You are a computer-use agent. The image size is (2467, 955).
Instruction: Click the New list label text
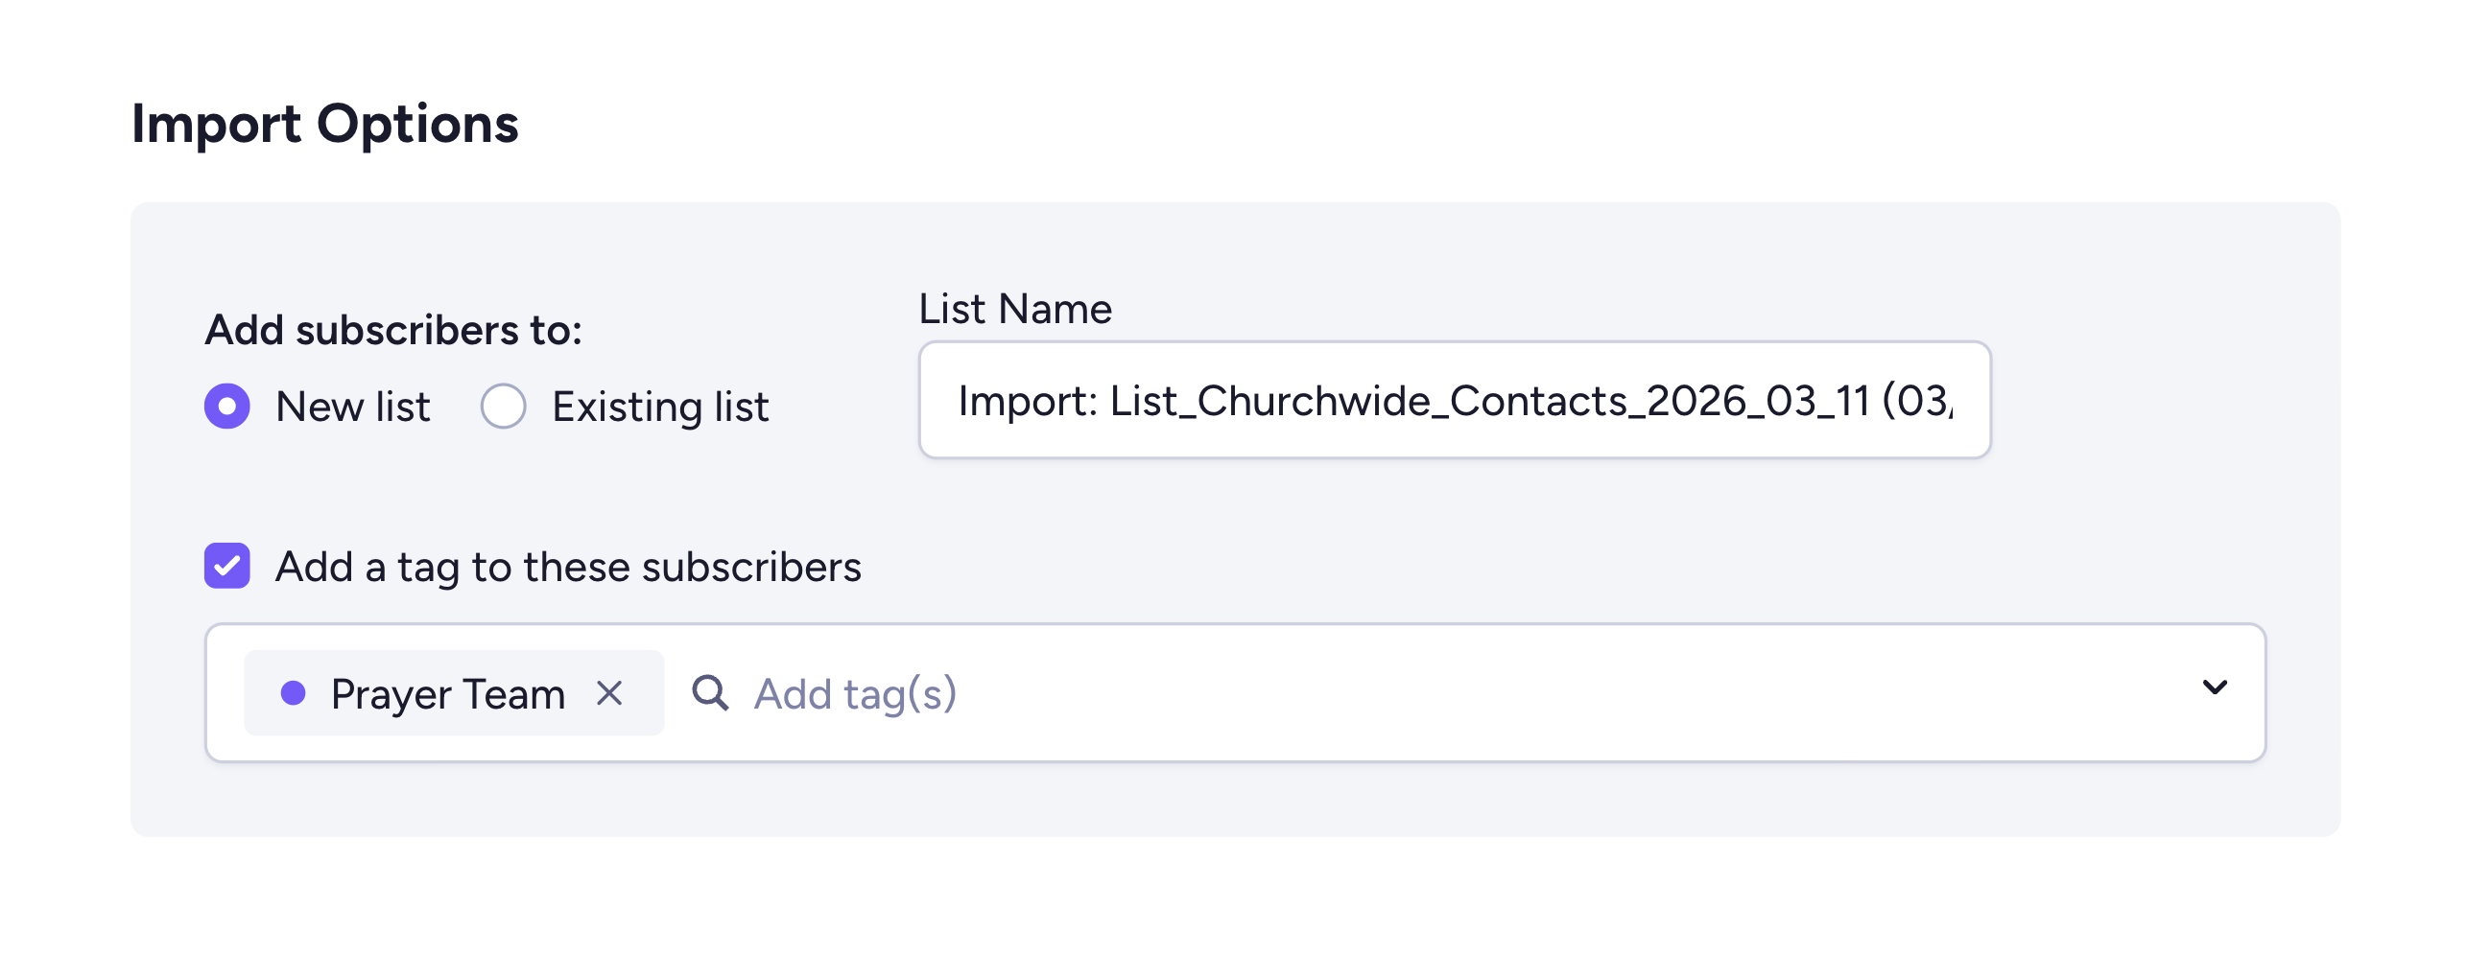353,407
